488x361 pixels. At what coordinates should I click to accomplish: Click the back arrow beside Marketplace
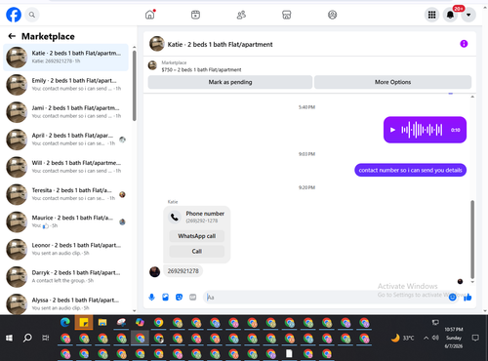(x=12, y=36)
